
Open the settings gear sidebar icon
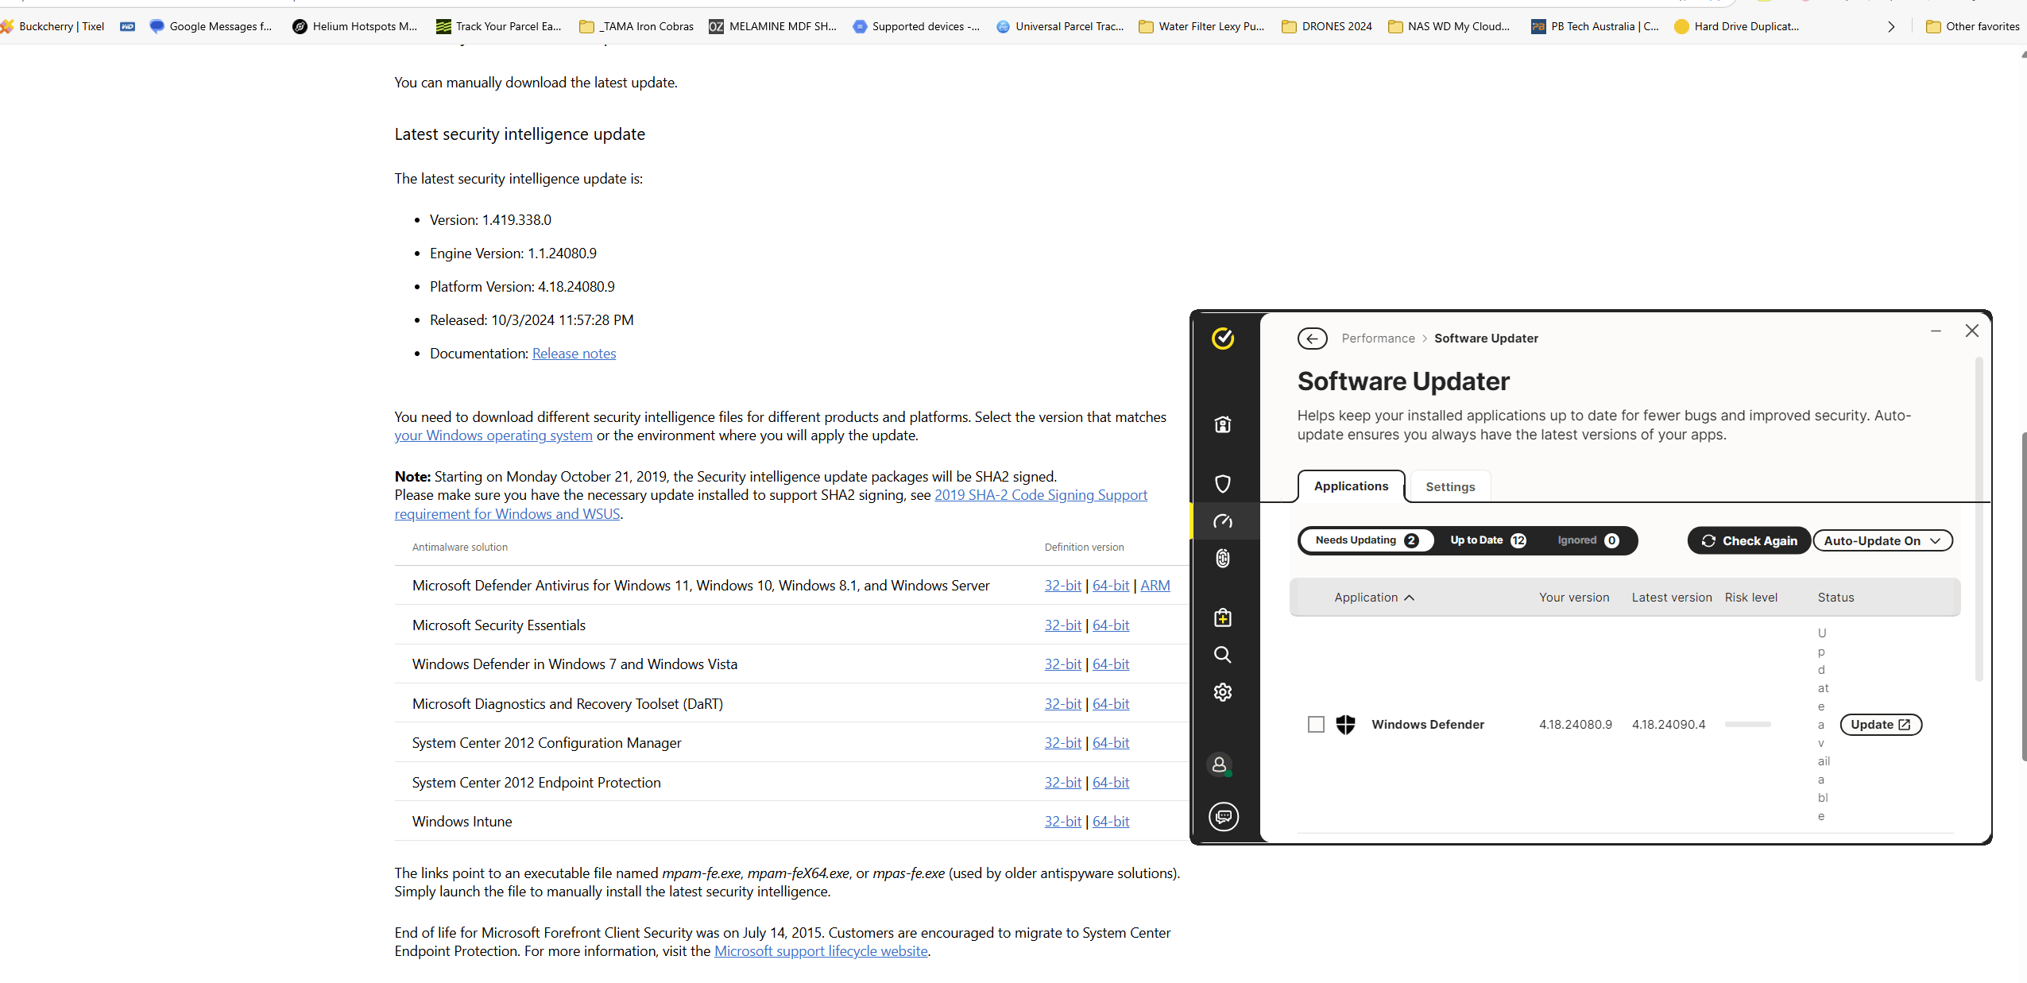(x=1223, y=692)
